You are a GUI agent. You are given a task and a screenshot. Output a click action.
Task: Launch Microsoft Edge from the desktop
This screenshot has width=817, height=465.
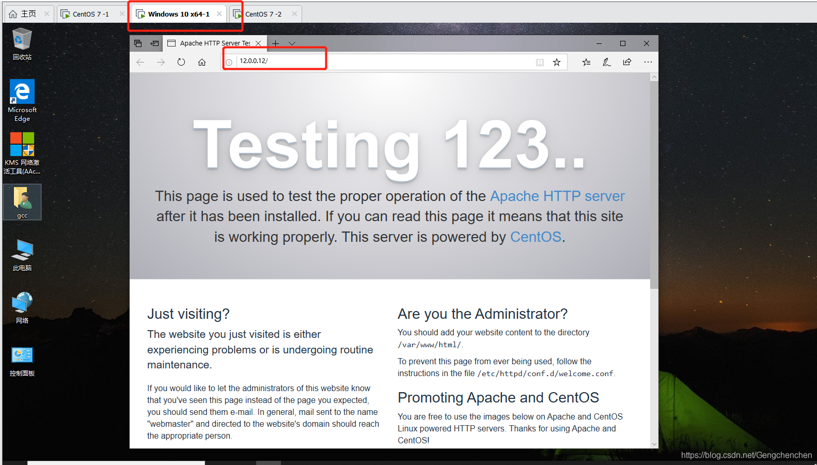tap(22, 101)
